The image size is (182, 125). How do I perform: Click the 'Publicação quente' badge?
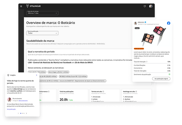[x=139, y=49]
